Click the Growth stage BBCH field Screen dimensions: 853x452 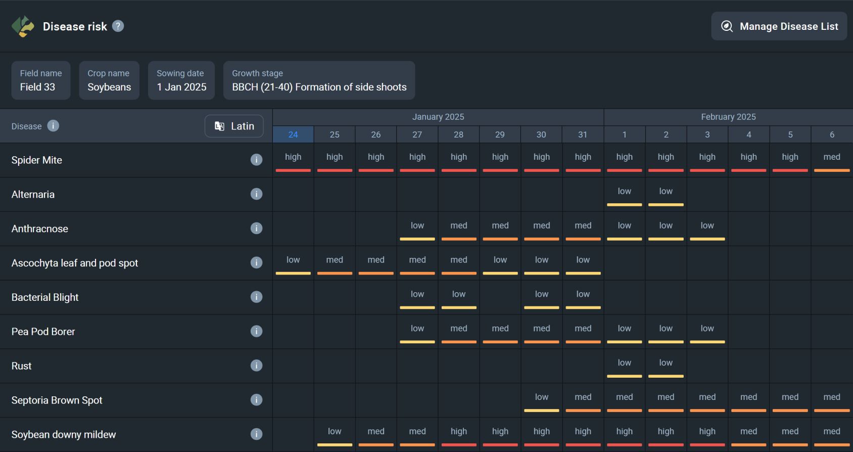click(x=319, y=80)
